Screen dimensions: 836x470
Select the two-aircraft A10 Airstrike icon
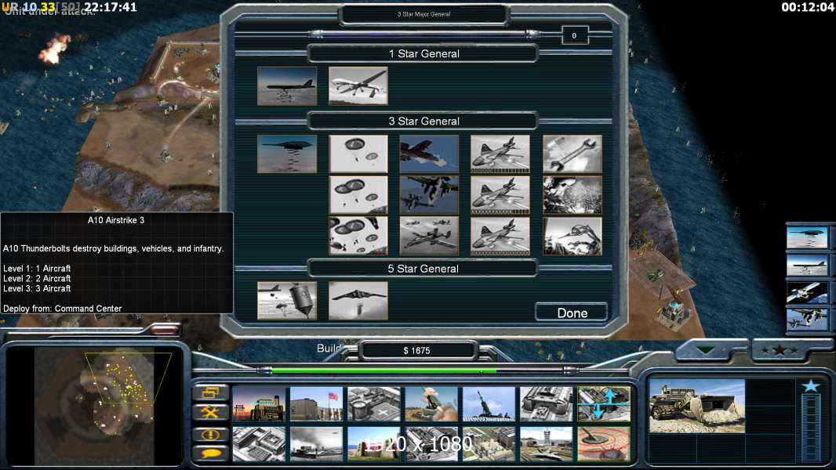click(429, 195)
